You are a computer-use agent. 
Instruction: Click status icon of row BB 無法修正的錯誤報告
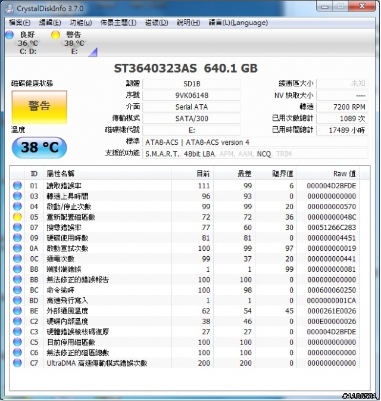tap(17, 279)
